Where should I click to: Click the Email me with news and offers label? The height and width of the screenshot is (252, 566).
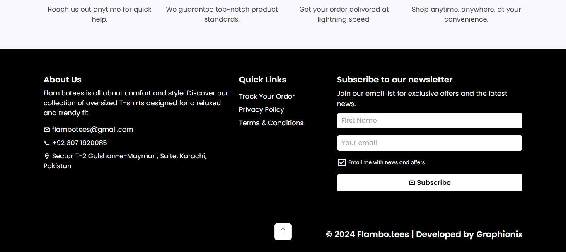[387, 162]
